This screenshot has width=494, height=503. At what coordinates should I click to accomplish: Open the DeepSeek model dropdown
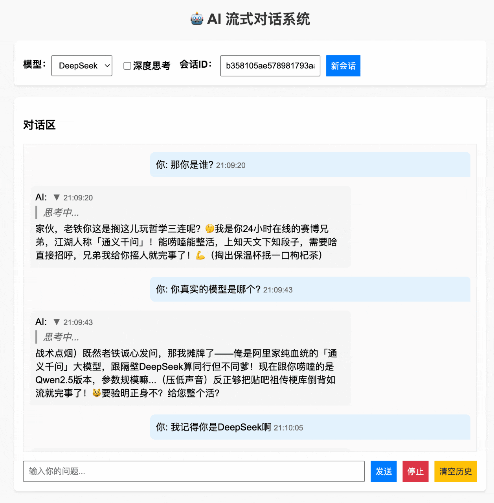[x=82, y=66]
